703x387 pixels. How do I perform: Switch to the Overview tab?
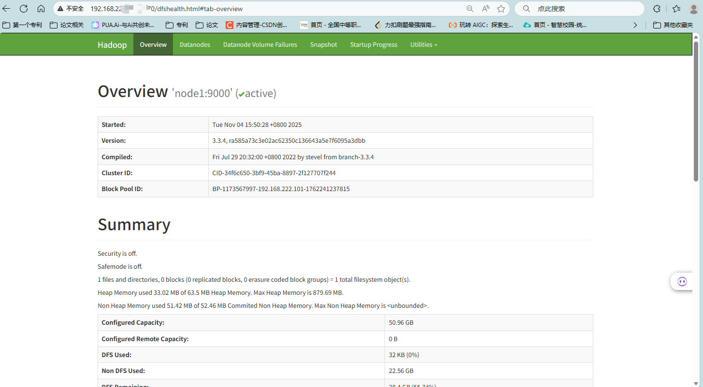point(153,44)
